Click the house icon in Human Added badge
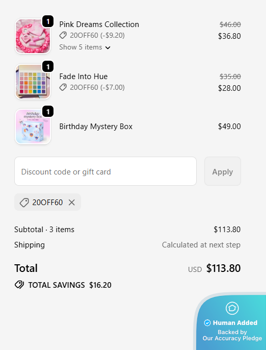 tap(232, 308)
